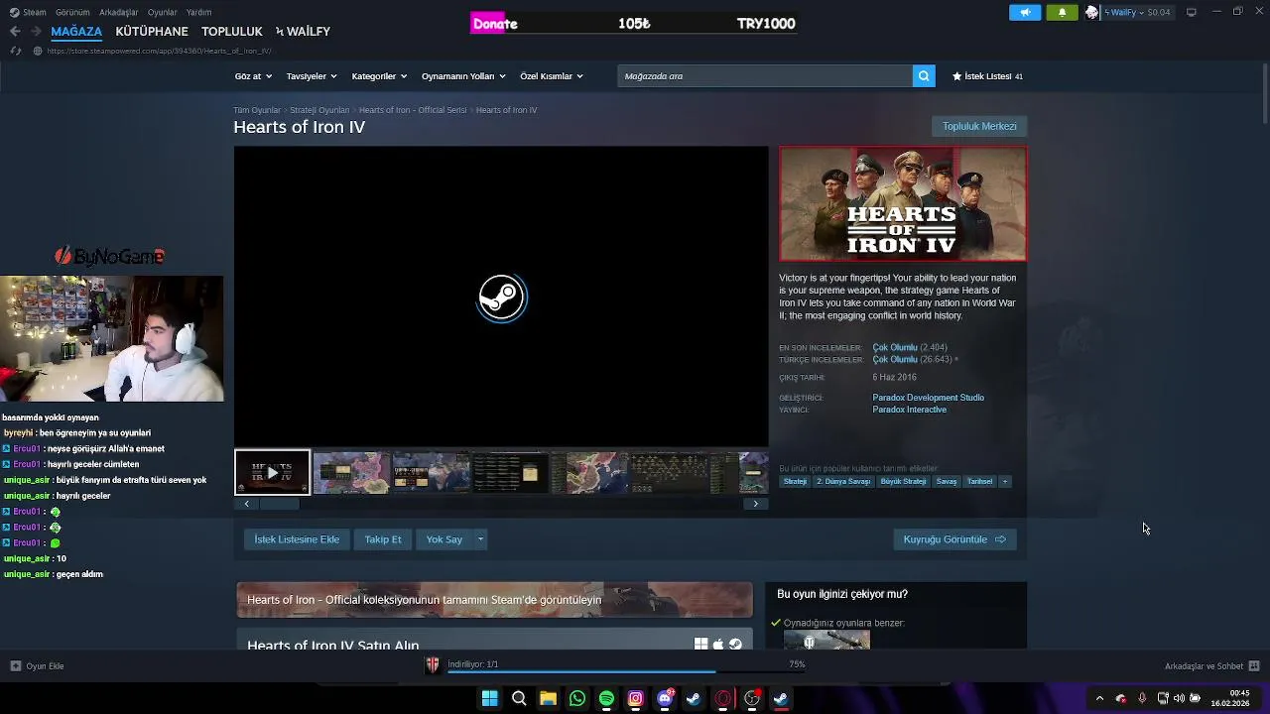Screen dimensions: 1270x714
Task: Switch to the MAĞAZA tab
Action: tap(76, 32)
